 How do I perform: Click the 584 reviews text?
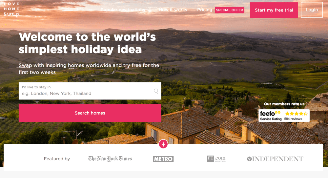click(293, 119)
